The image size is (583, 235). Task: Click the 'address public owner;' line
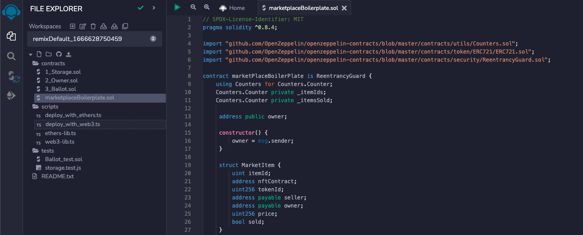tap(253, 117)
